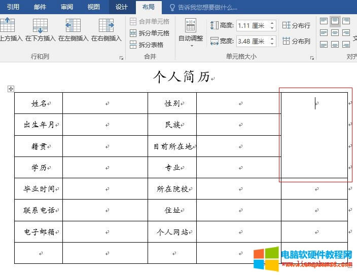Click empty cell right of 姓名
Image resolution: width=357 pixels, height=275 pixels.
tap(105, 103)
